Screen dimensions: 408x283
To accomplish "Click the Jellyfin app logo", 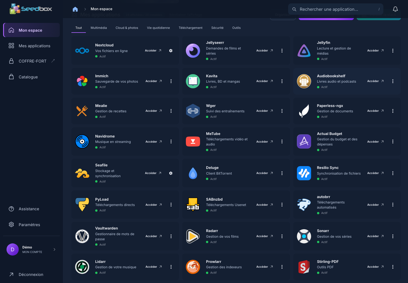I will coord(304,51).
